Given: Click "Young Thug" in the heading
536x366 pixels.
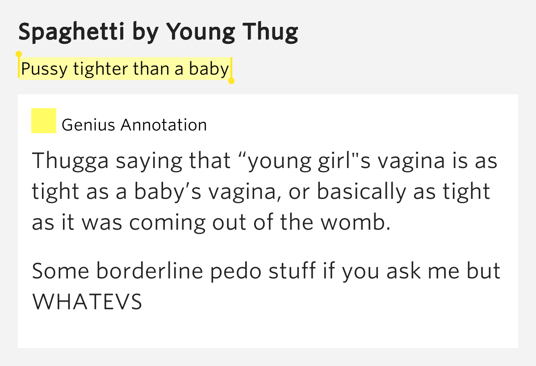Looking at the screenshot, I should point(232,32).
